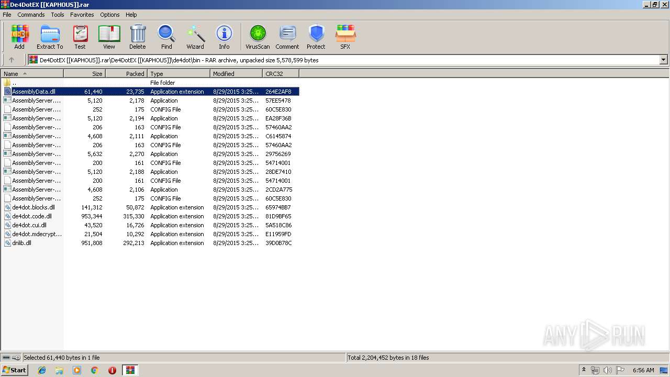Run the Test archive tool
The image size is (670, 377).
point(80,37)
